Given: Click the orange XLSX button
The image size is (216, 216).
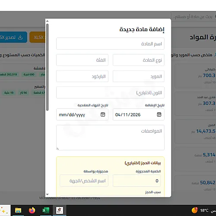Looking at the screenshot, I should click(x=38, y=37).
